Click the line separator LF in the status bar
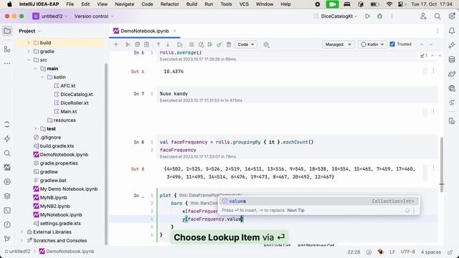 [x=392, y=252]
